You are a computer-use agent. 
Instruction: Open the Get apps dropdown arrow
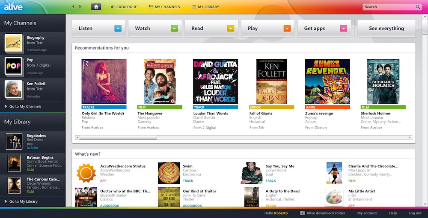coord(343,29)
